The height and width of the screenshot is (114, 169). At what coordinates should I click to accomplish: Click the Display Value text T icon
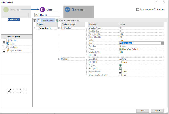click(x=120, y=28)
